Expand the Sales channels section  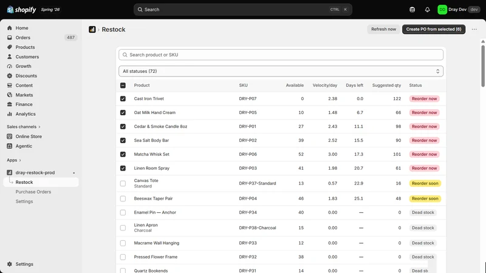click(24, 127)
